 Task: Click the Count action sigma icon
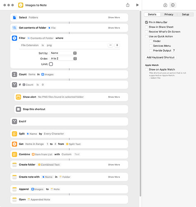15,75
